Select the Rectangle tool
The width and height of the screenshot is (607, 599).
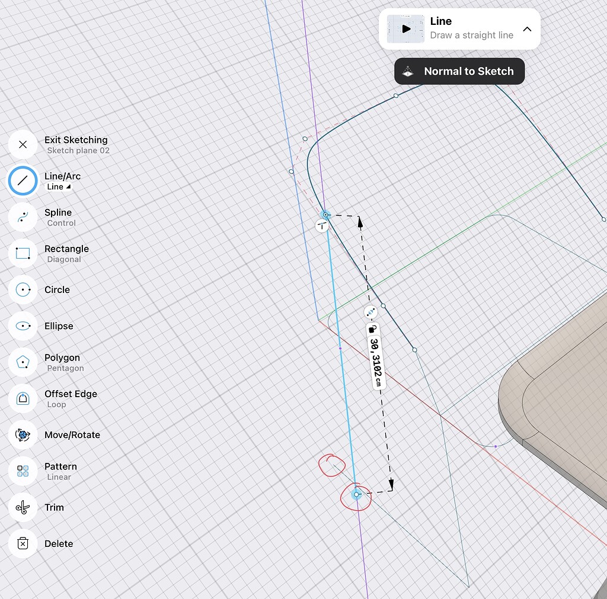coord(23,253)
